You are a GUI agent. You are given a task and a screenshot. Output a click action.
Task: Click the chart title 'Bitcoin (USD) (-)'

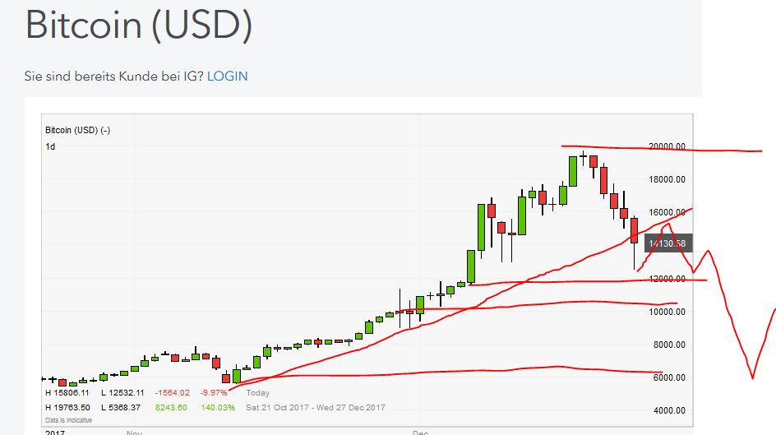tap(78, 130)
